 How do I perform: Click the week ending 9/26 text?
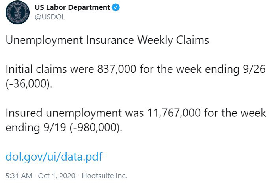pos(221,69)
